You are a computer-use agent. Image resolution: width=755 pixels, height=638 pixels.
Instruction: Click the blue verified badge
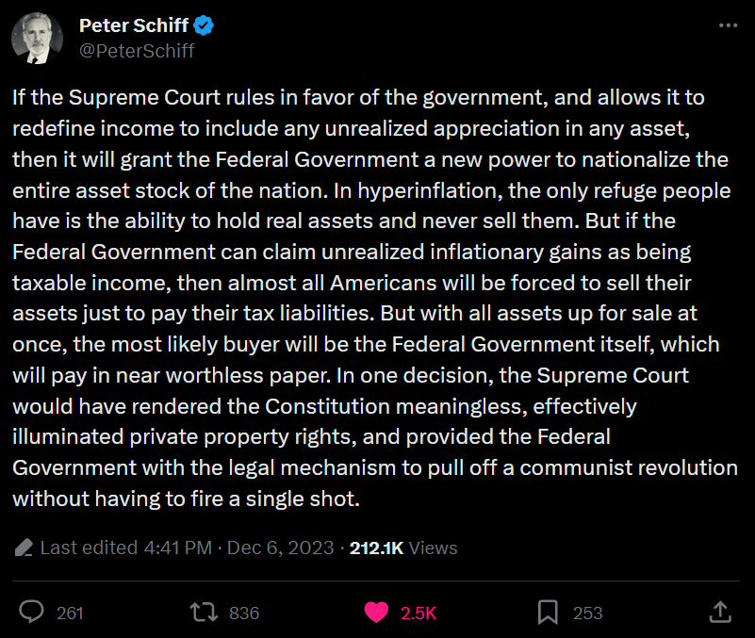204,25
